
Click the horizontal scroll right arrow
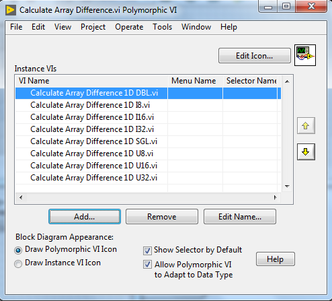(275, 197)
